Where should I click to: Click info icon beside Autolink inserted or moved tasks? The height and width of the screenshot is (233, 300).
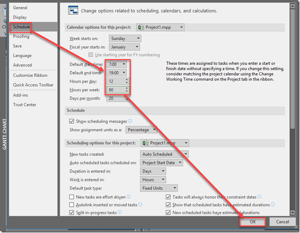click(x=140, y=205)
